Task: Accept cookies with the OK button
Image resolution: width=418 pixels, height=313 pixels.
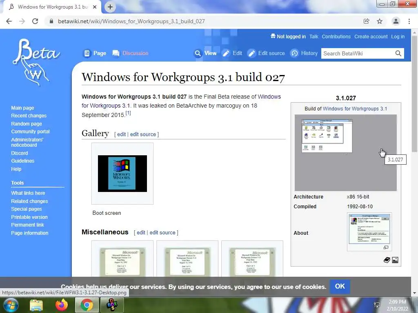Action: point(340,287)
